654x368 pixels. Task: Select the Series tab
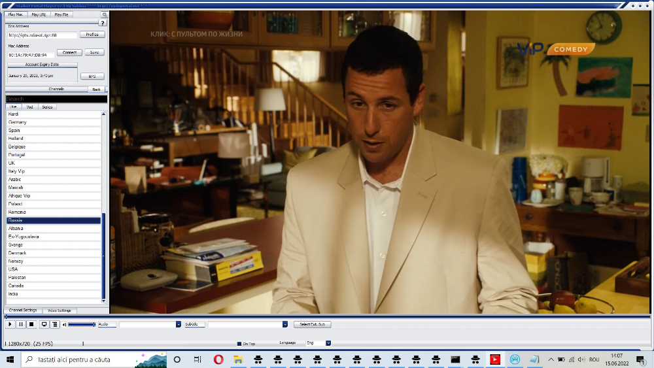coord(47,107)
